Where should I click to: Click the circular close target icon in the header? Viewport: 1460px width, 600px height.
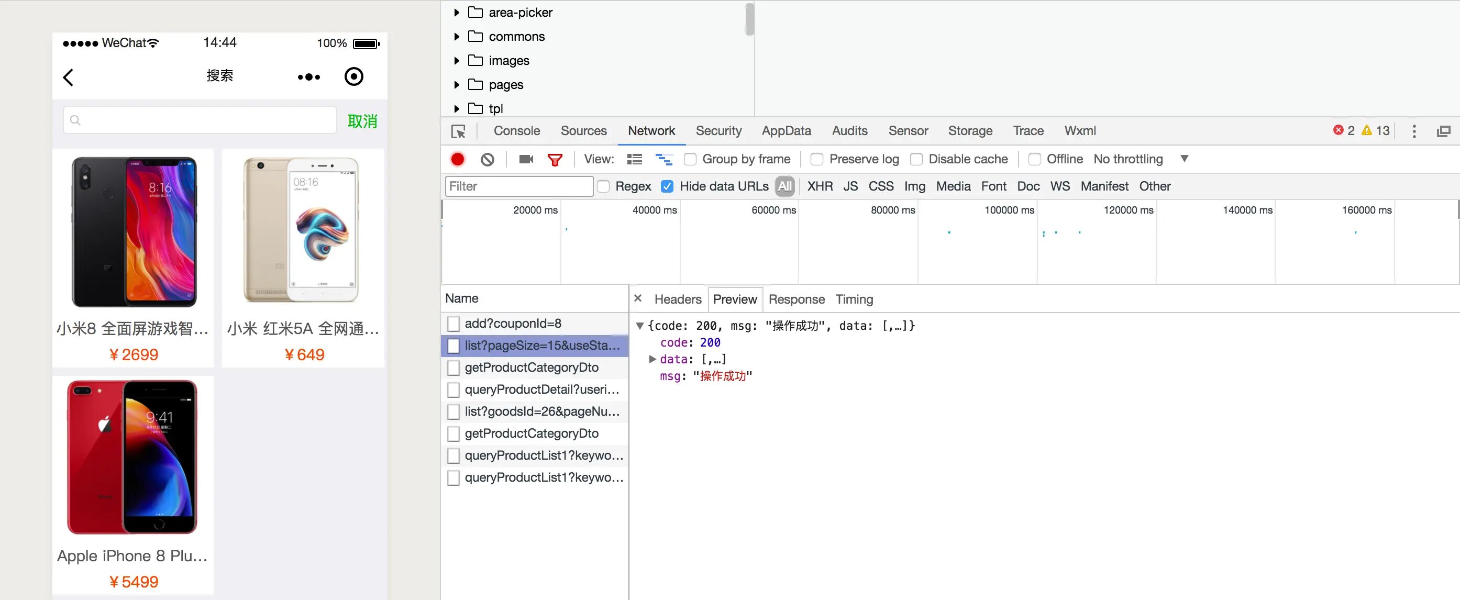(353, 76)
